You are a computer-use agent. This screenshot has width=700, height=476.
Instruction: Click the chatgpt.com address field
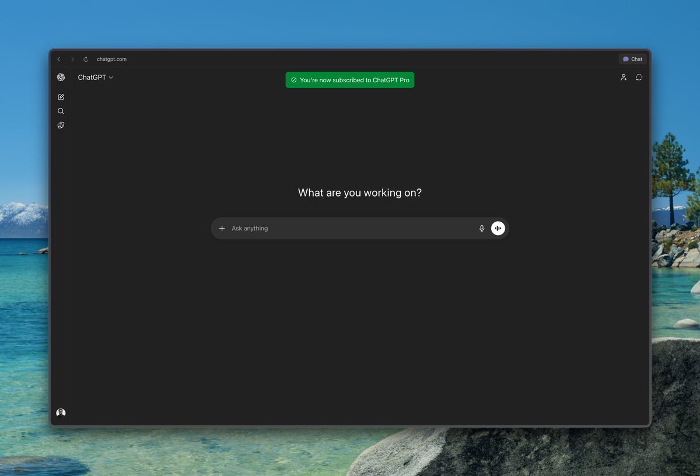[x=111, y=59]
